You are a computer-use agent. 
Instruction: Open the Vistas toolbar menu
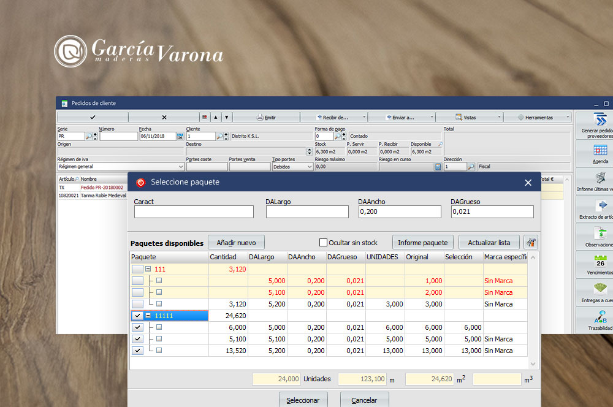[469, 117]
